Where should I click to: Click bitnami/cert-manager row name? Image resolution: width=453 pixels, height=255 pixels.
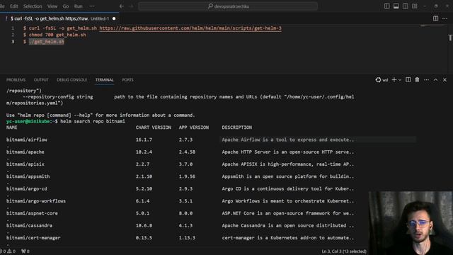pos(33,238)
